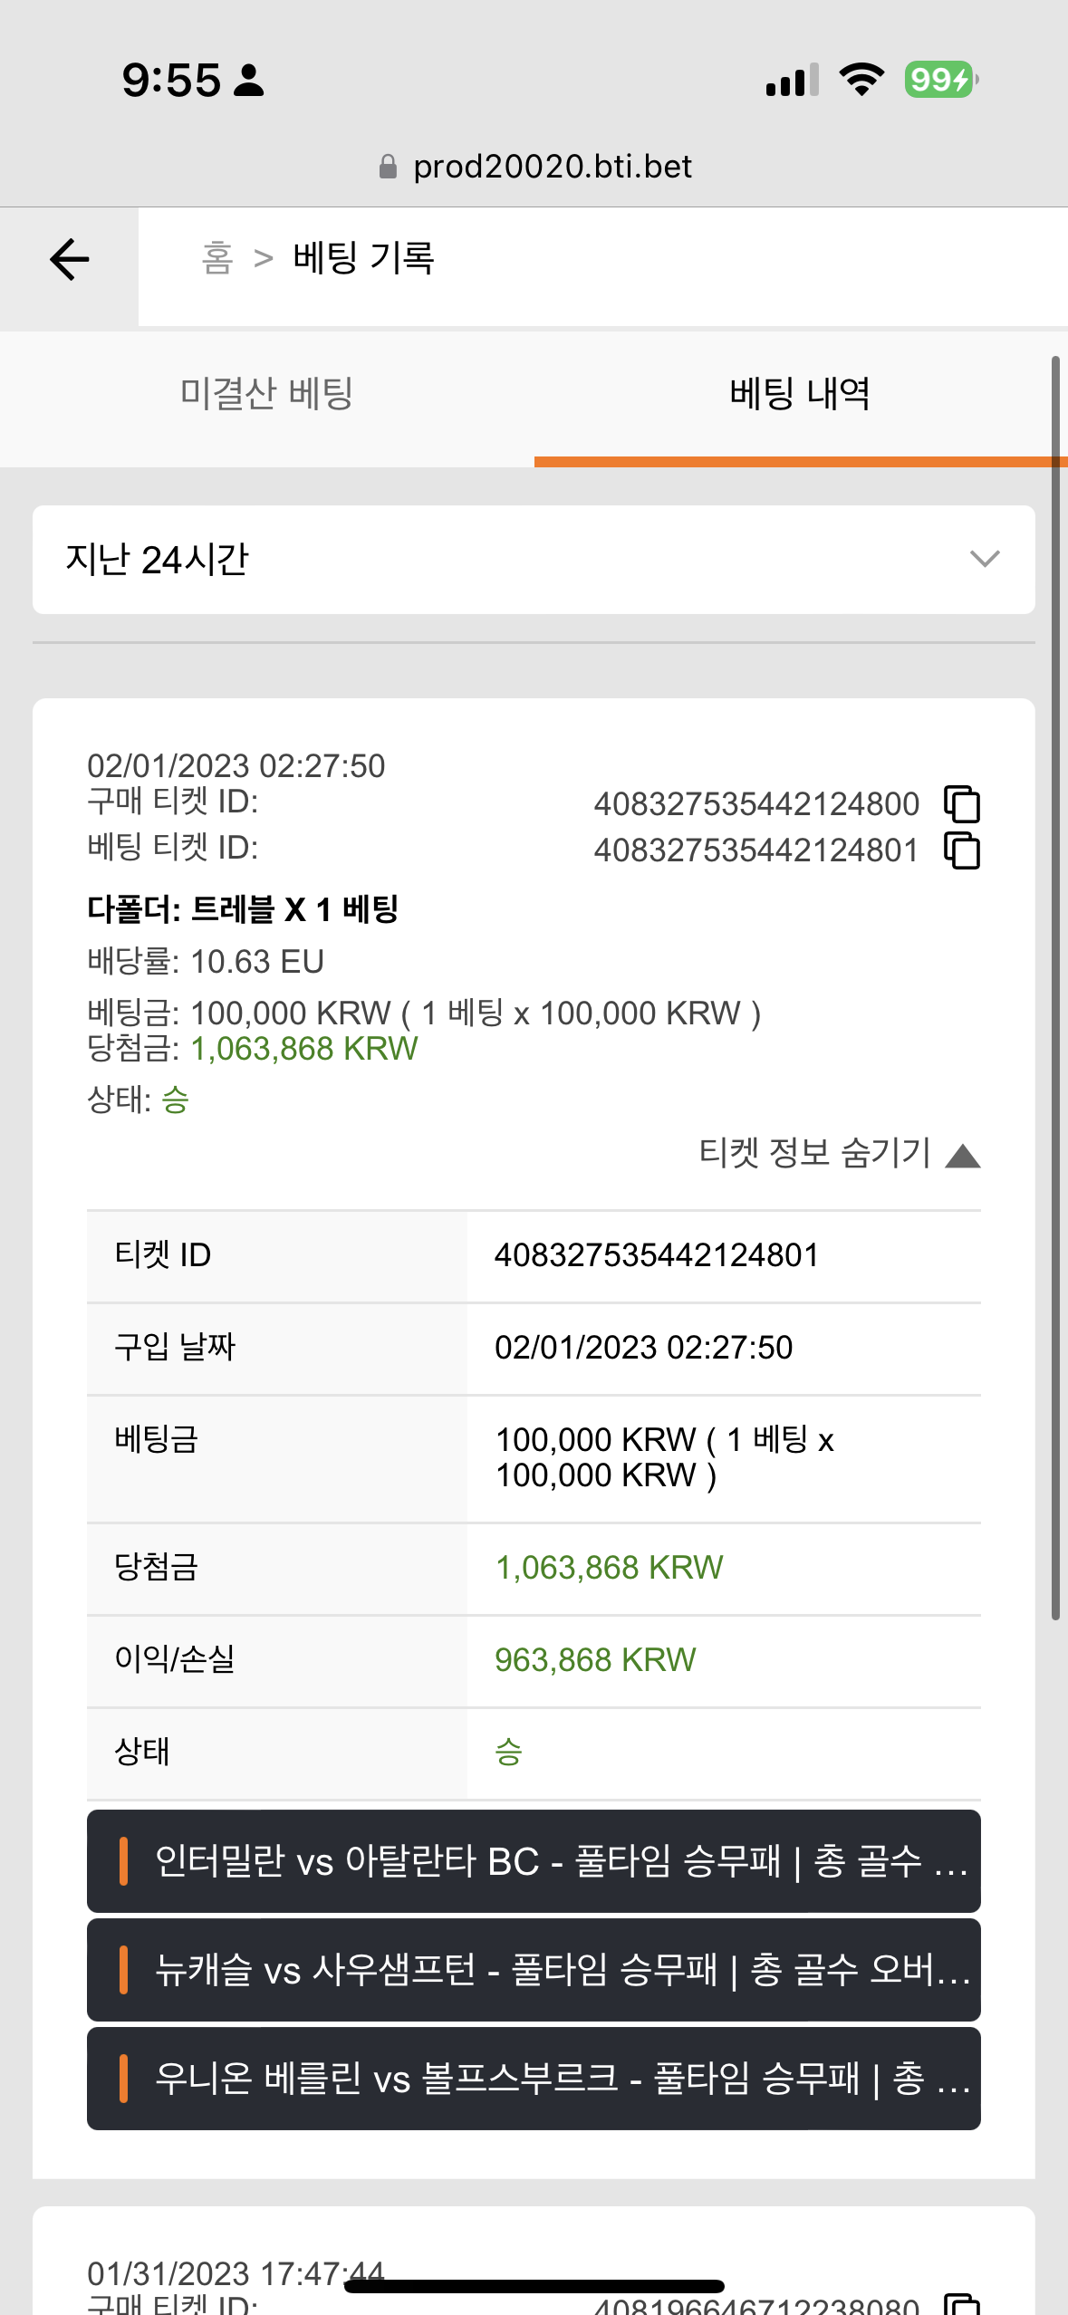Expand the 인터밀란 vs 아탈란타 BC selection
This screenshot has width=1068, height=2315.
point(534,1861)
